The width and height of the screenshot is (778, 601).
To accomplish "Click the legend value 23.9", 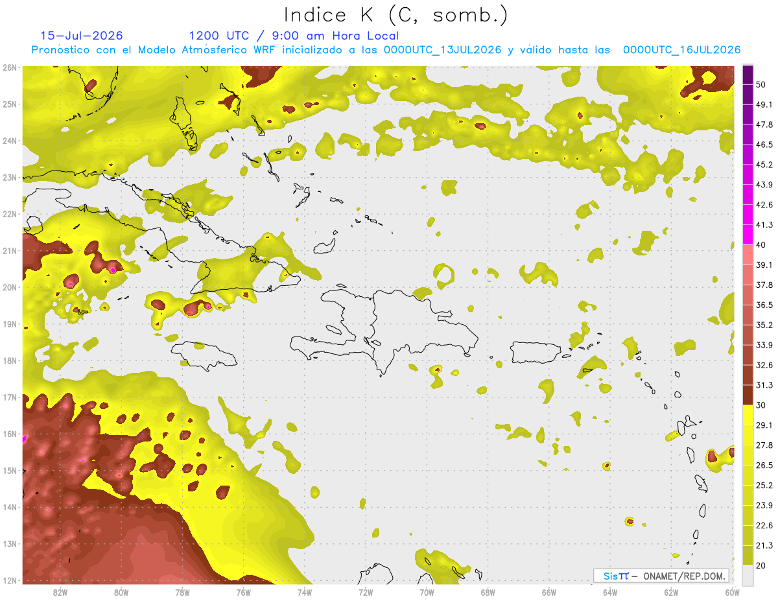I will tap(764, 506).
